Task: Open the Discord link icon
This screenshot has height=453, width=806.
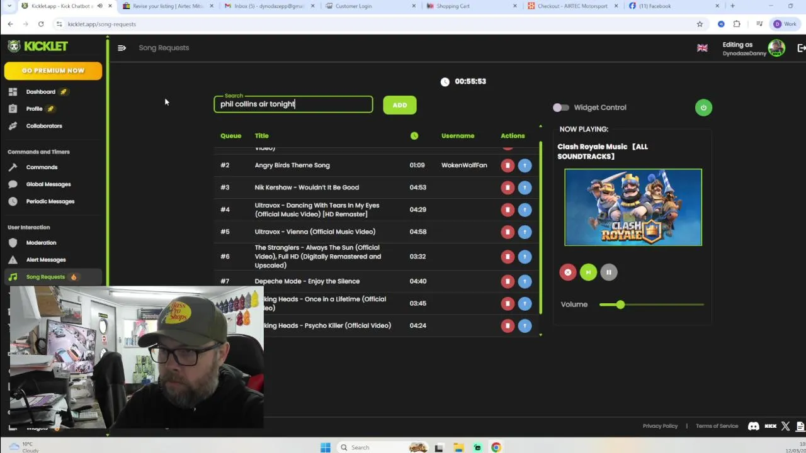Action: (753, 426)
